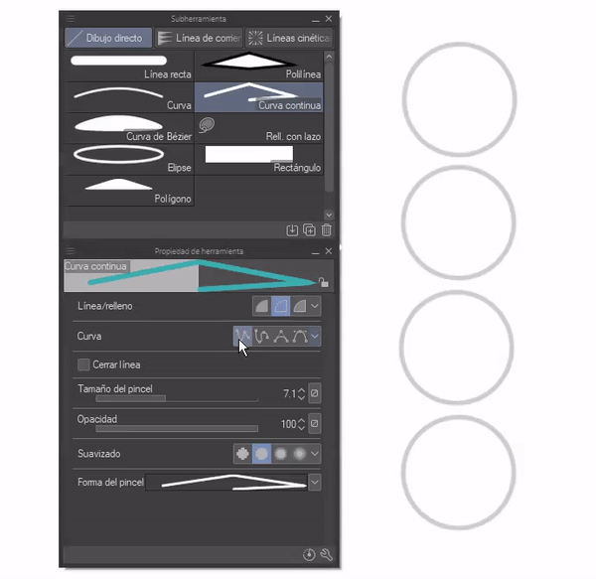This screenshot has width=596, height=579.
Task: Enable the Cerrar línea checkbox
Action: coord(83,364)
